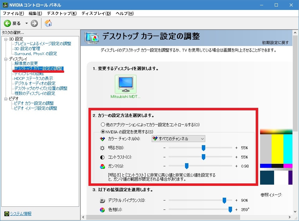Click the 明るさ brightness slider handle
This screenshot has width=299, height=221.
pos(203,148)
